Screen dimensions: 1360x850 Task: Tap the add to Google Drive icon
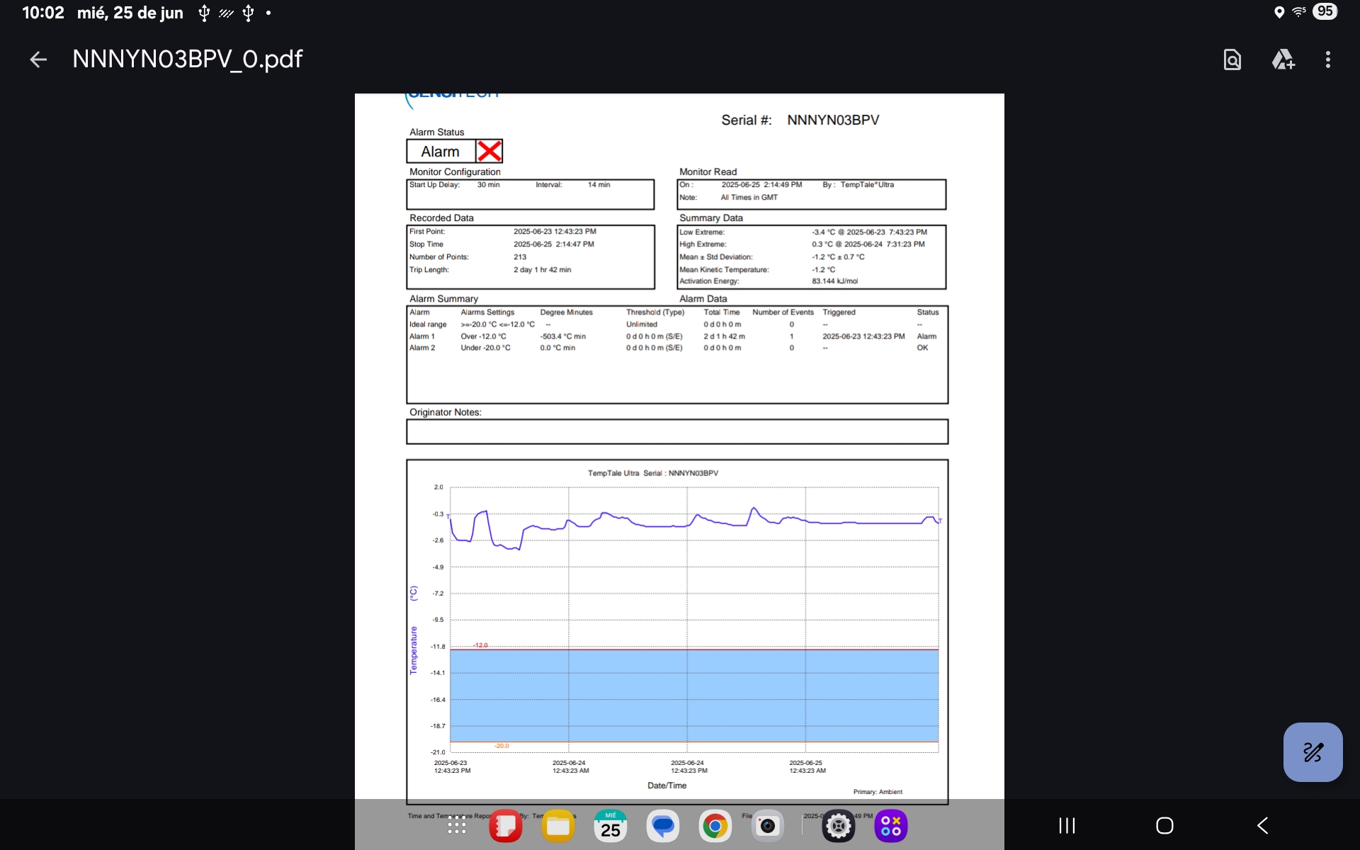point(1283,59)
